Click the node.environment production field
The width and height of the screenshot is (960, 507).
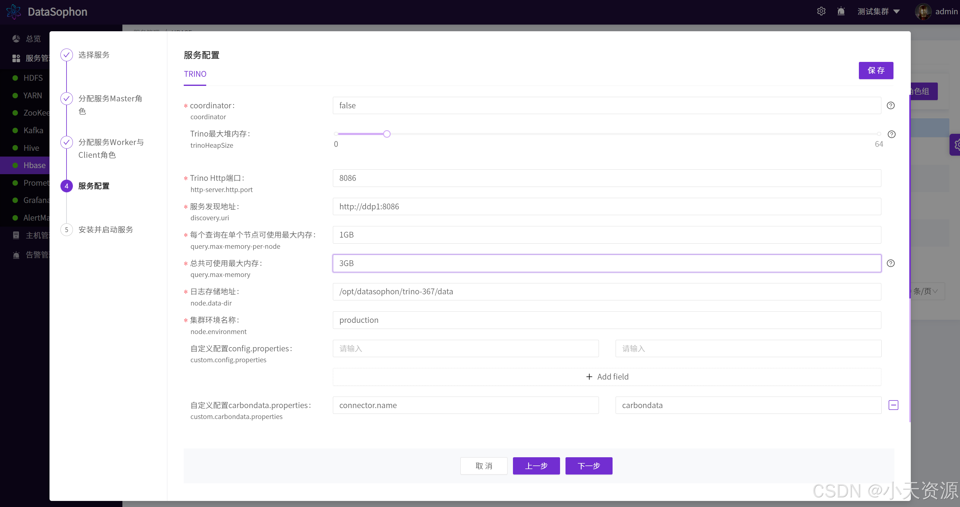[x=607, y=320]
